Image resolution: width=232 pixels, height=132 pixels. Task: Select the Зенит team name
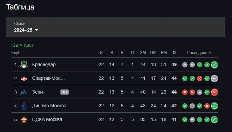point(39,92)
